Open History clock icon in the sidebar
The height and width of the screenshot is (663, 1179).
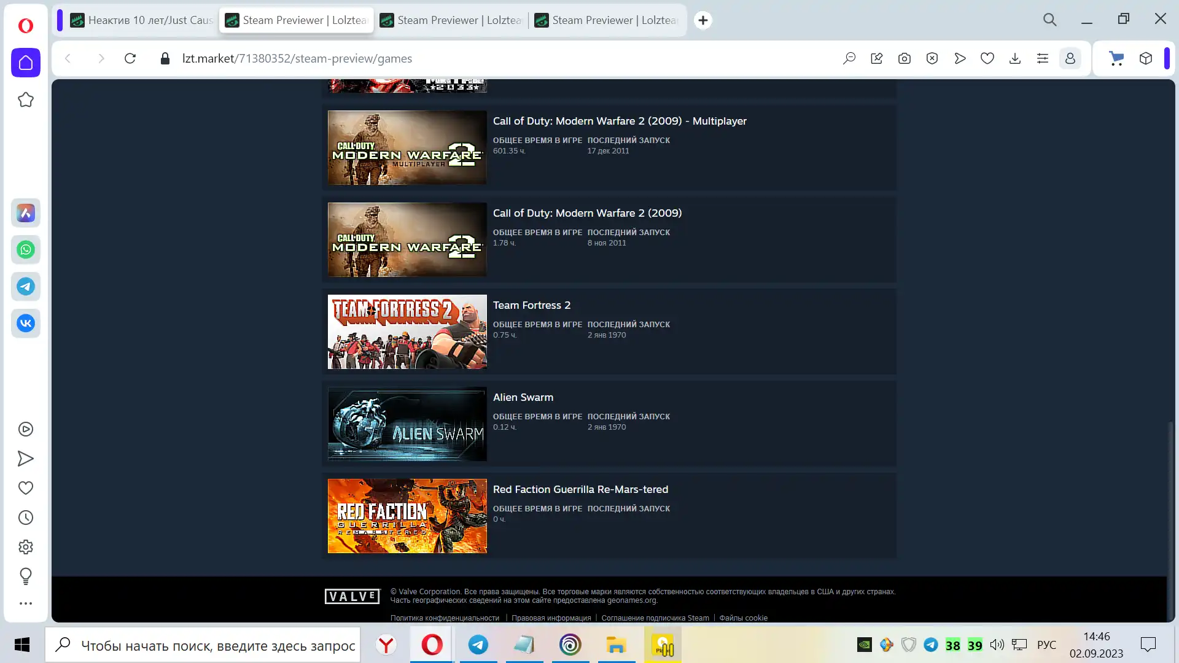pos(26,518)
